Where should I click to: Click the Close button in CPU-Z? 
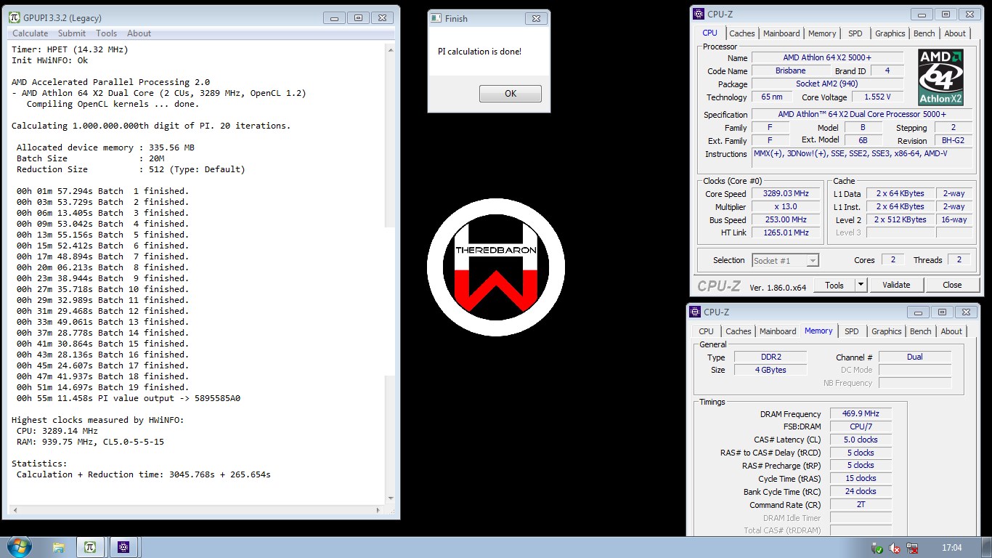tap(952, 285)
